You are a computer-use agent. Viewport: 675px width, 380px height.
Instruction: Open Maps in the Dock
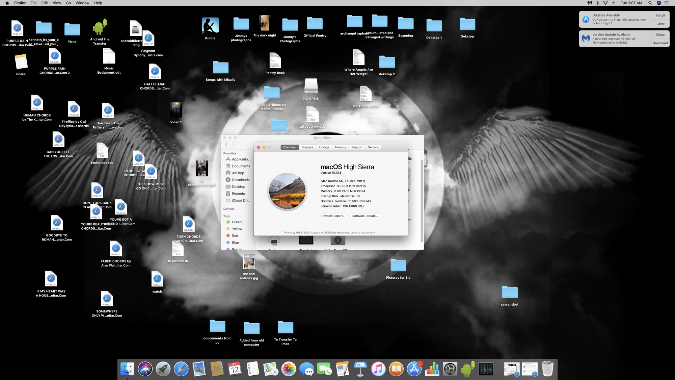(x=271, y=369)
